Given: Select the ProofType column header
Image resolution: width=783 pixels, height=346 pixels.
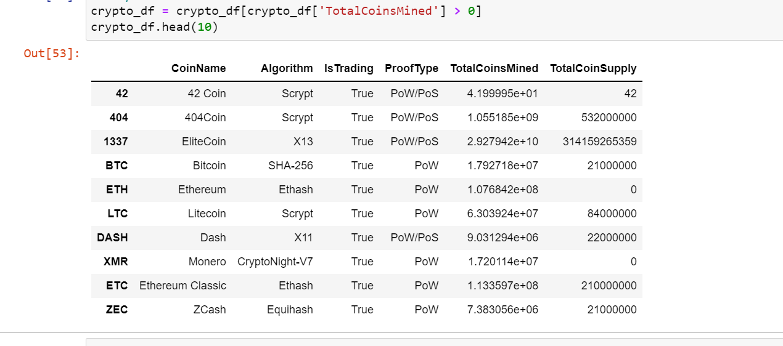Looking at the screenshot, I should tap(412, 68).
